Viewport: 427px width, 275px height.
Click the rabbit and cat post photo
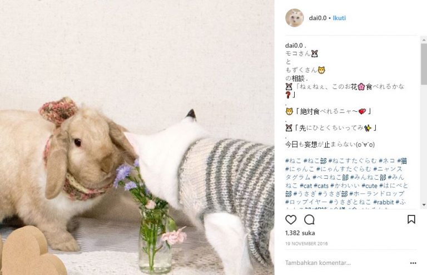click(x=137, y=137)
